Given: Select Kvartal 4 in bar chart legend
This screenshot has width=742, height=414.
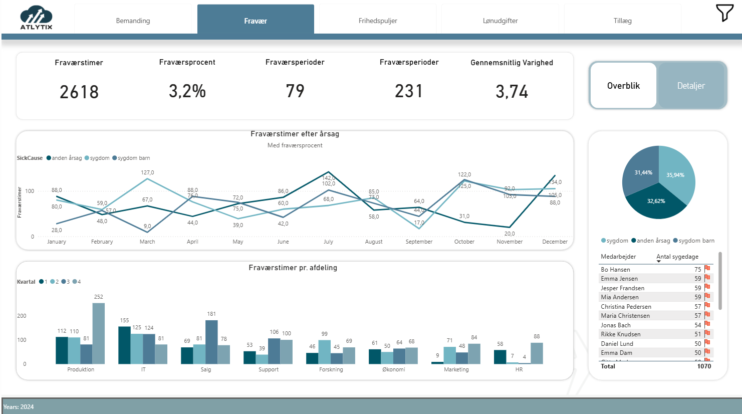Looking at the screenshot, I should click(x=76, y=282).
